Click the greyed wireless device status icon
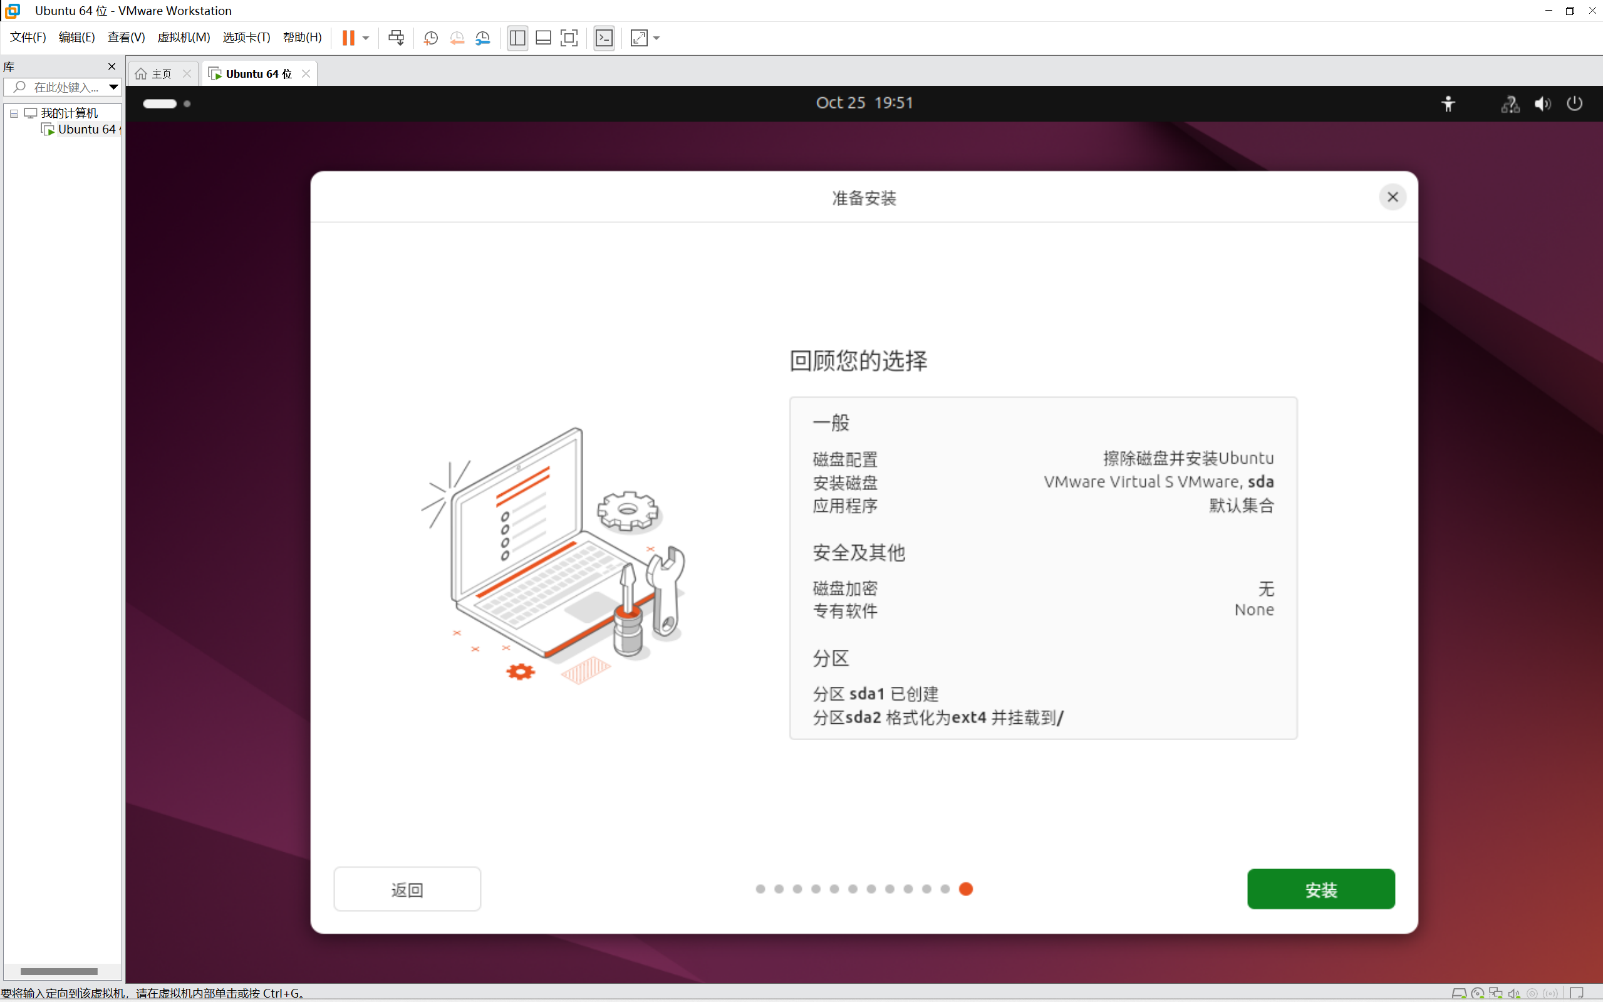 [1550, 993]
